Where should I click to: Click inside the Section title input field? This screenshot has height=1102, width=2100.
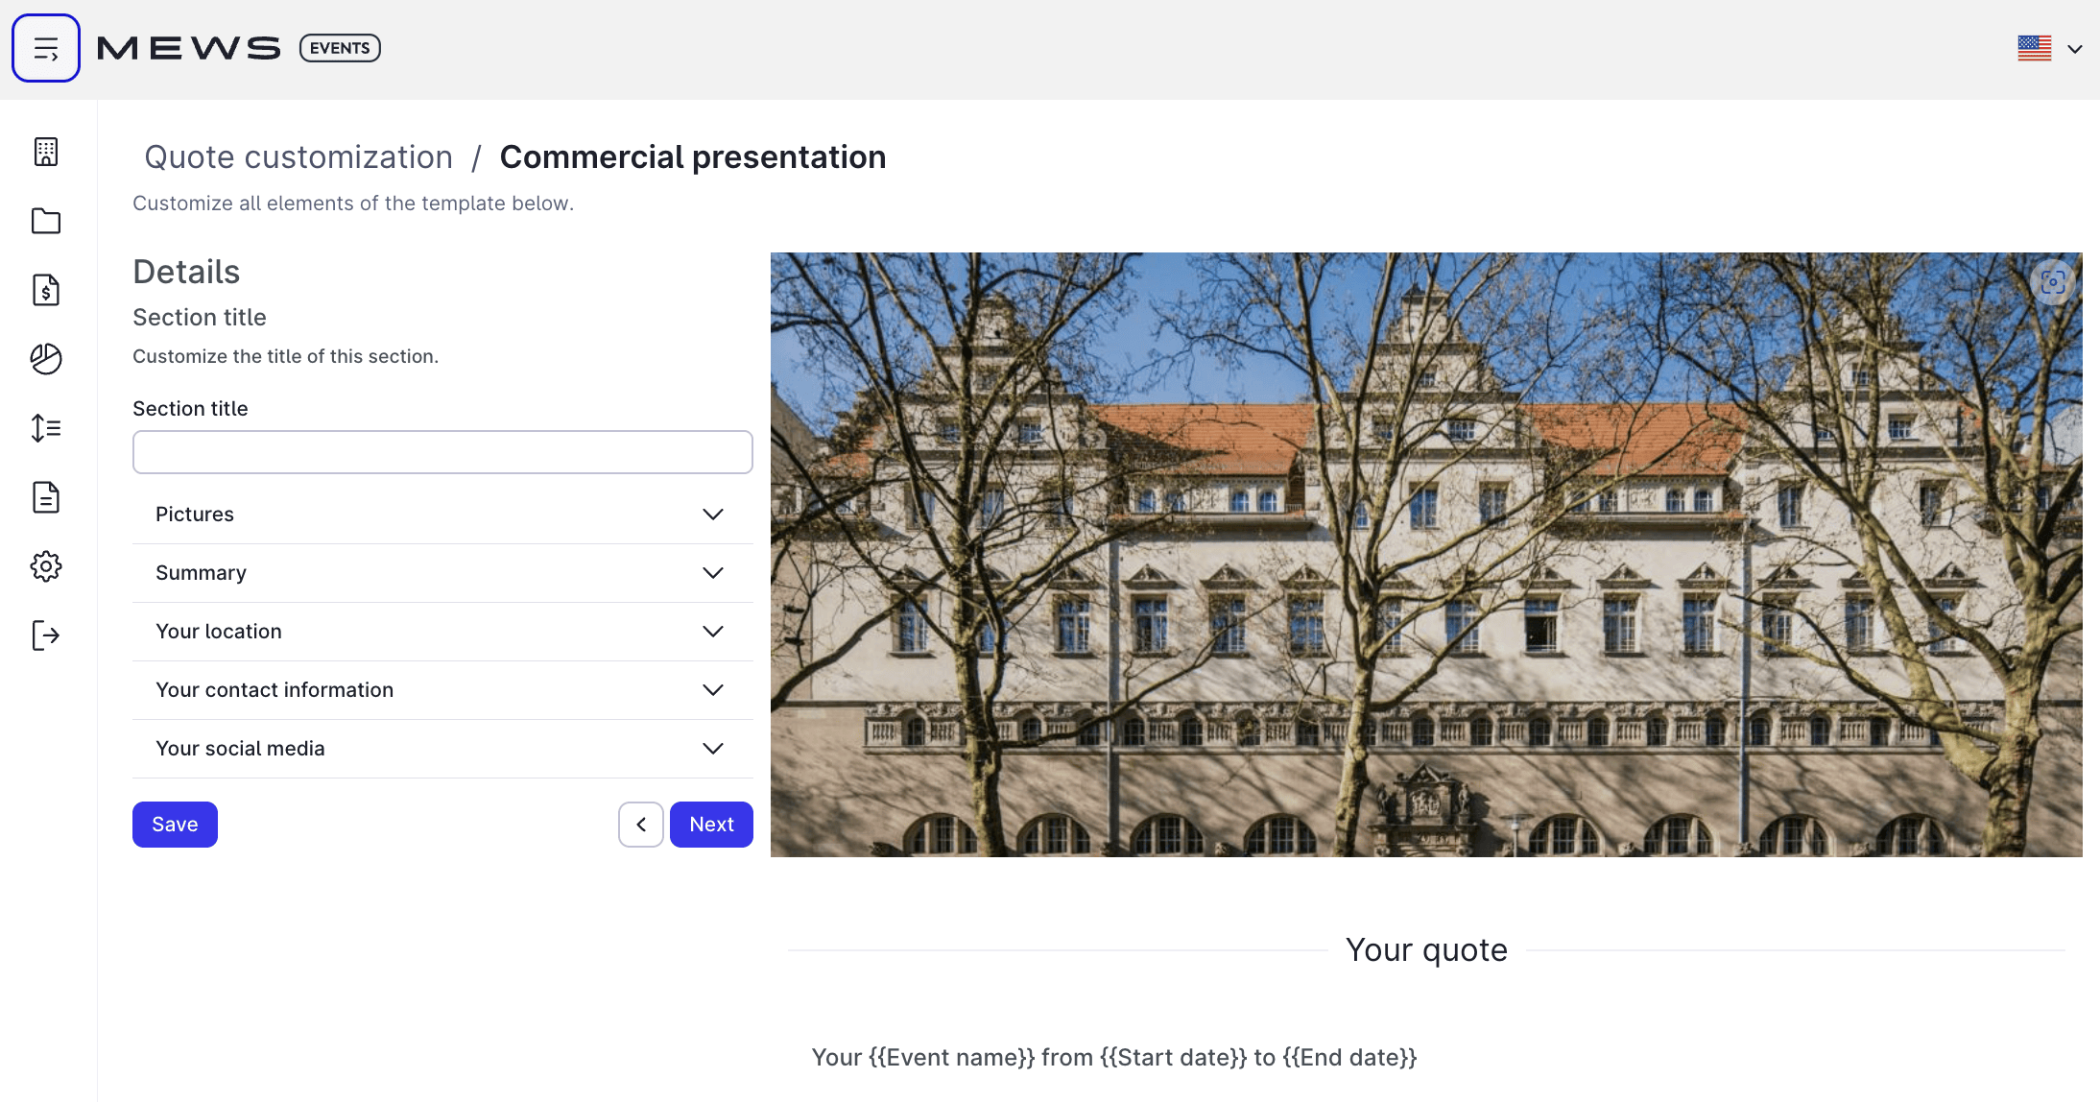click(x=441, y=451)
